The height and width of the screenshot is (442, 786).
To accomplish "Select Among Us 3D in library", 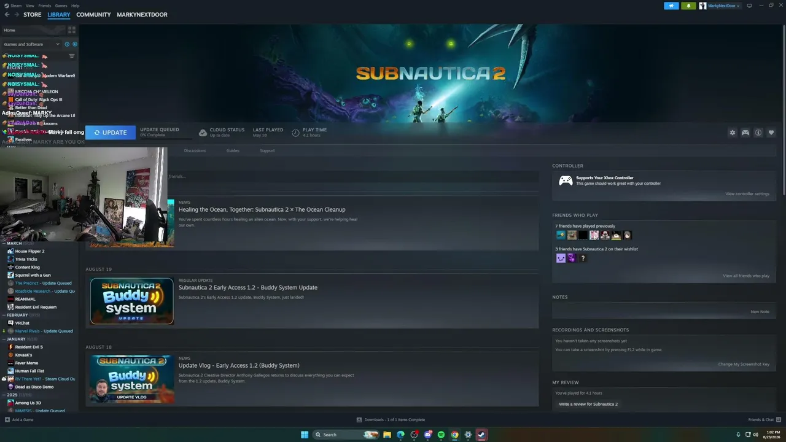I will coord(28,403).
